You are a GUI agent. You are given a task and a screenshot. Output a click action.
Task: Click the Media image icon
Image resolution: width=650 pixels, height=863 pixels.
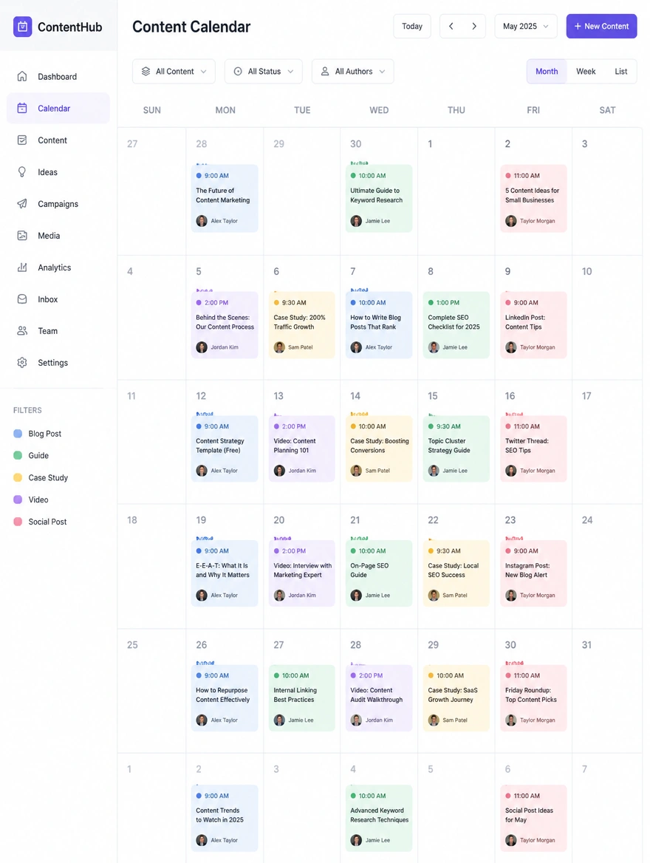point(22,236)
